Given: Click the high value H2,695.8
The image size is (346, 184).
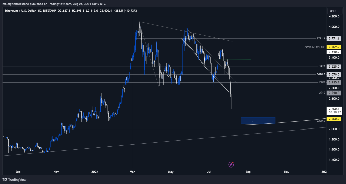Looking at the screenshot, I should point(78,10).
